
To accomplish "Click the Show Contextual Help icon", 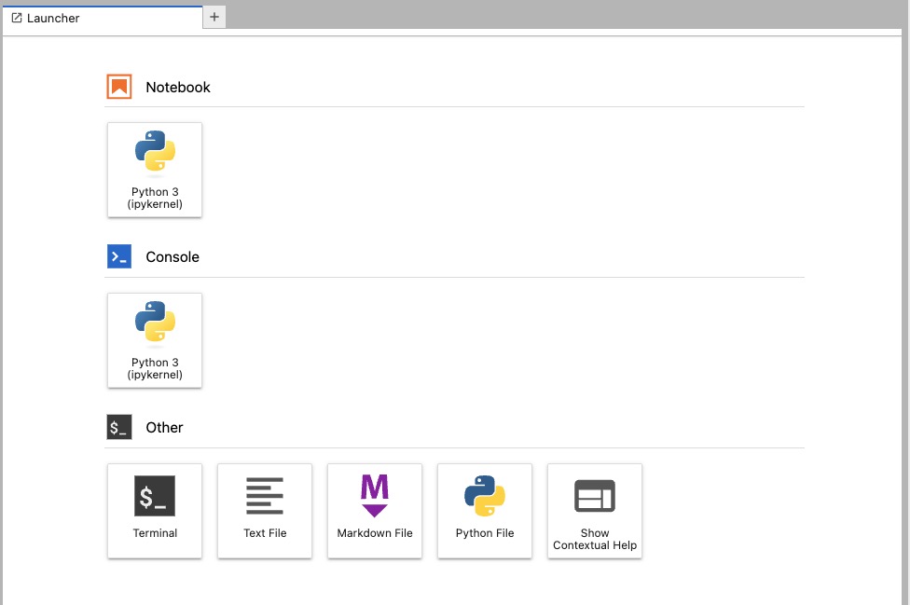I will click(x=595, y=496).
